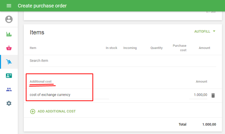Click ADD ADDITIONAL COST link

coord(57,111)
